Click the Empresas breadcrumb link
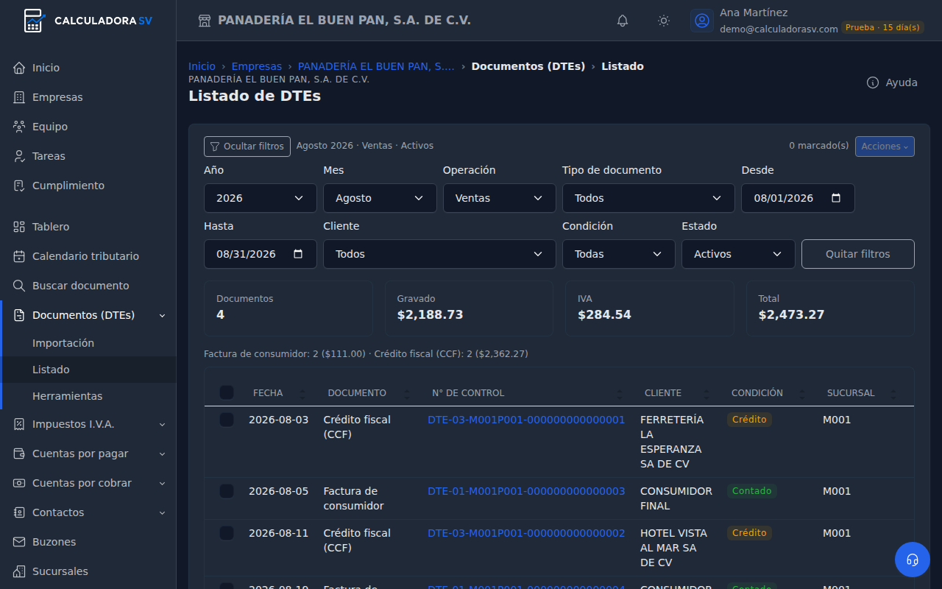 click(257, 66)
